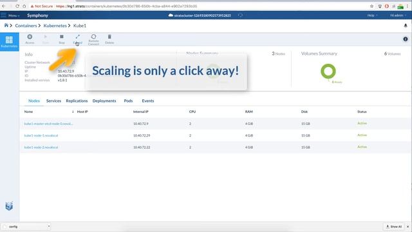Click the Extend toolbar button
Image resolution: width=412 pixels, height=232 pixels.
(77, 39)
